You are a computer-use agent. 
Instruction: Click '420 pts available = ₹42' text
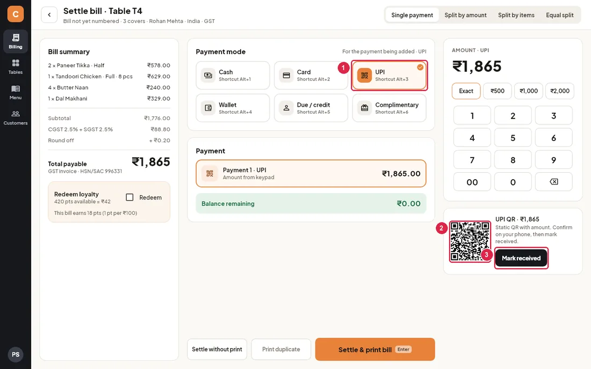(82, 202)
